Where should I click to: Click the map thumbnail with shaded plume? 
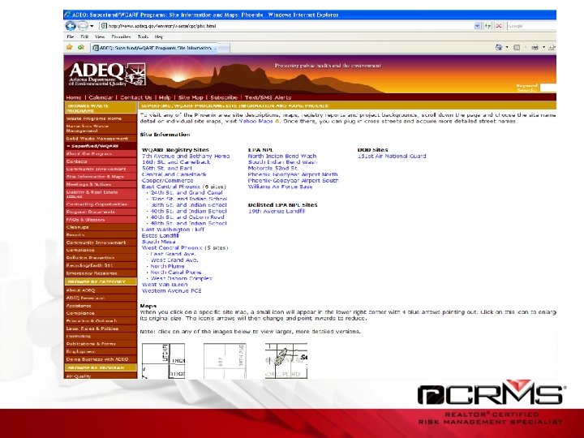pyautogui.click(x=286, y=361)
